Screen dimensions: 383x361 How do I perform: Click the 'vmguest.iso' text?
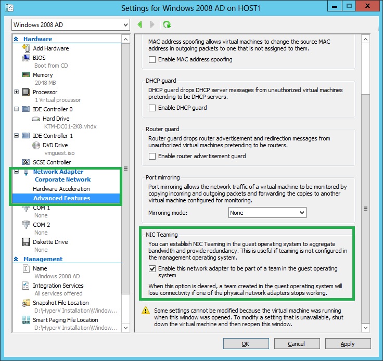(x=59, y=153)
